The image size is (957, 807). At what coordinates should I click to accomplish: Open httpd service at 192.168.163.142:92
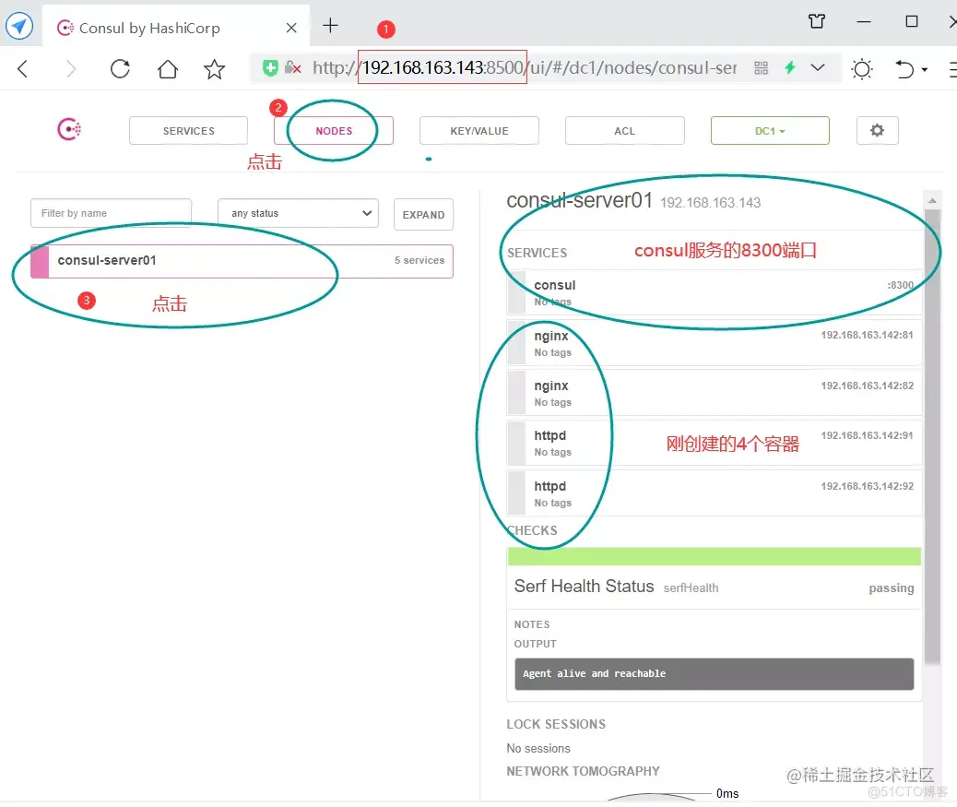pyautogui.click(x=715, y=493)
